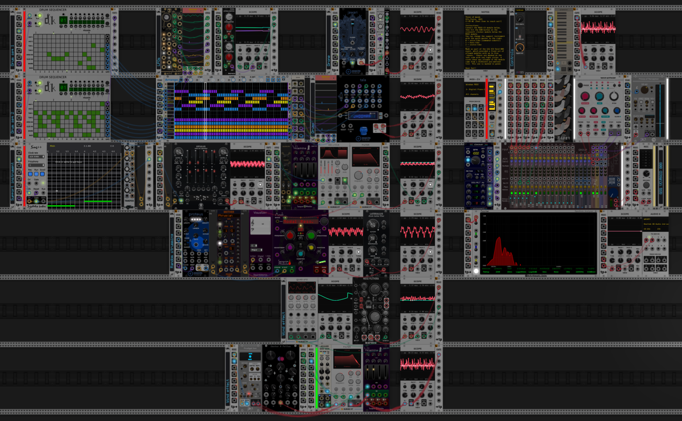Click the 'AUDIO 8' module title
682x421 pixels.
pos(655,214)
